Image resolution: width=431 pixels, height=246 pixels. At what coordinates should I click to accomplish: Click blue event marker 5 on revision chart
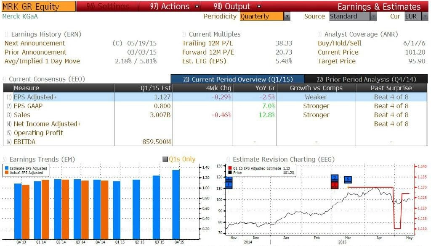pyautogui.click(x=348, y=180)
